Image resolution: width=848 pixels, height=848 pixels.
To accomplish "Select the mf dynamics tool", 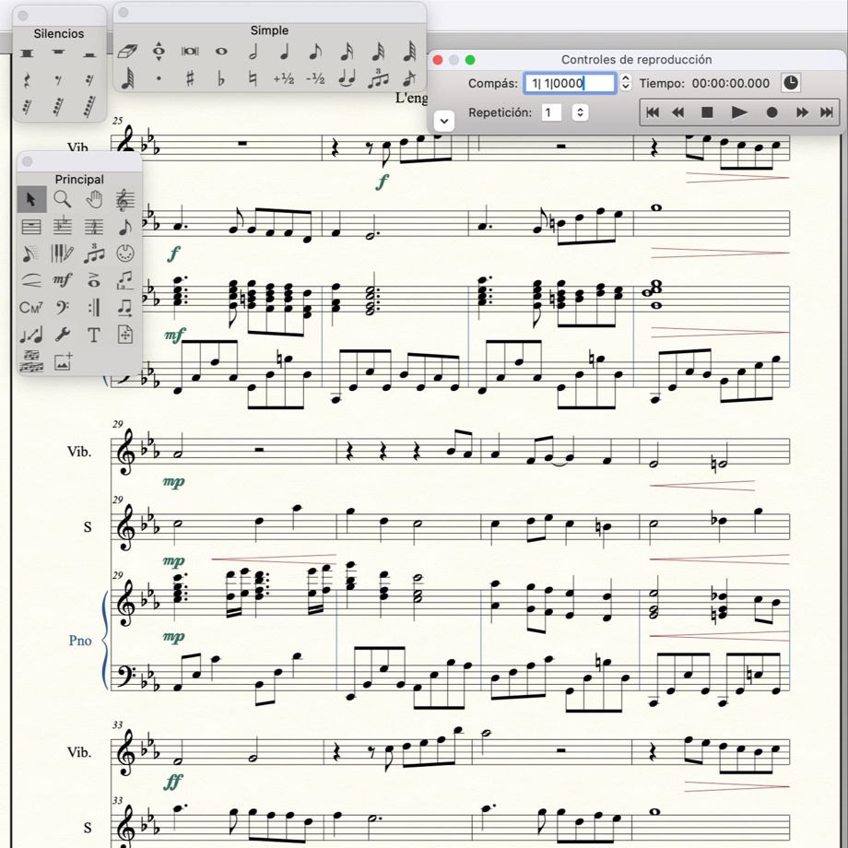I will click(x=61, y=279).
